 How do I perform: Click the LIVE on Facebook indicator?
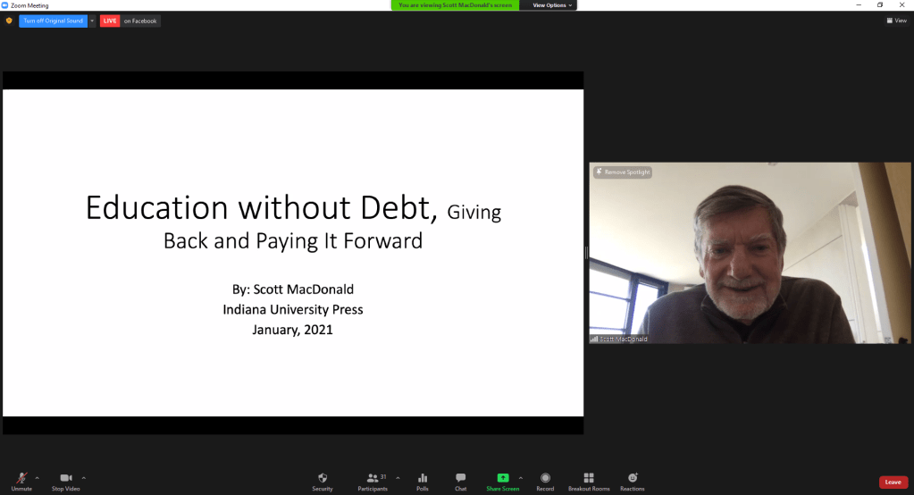130,21
